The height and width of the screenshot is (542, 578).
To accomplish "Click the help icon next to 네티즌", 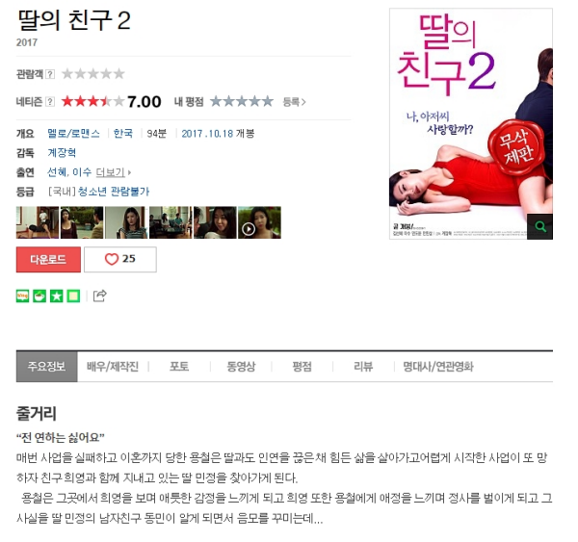I will pyautogui.click(x=50, y=102).
